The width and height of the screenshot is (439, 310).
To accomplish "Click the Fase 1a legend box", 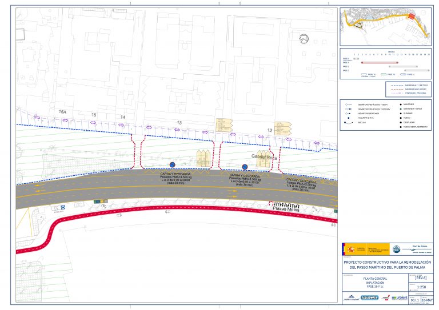I will [364, 74].
